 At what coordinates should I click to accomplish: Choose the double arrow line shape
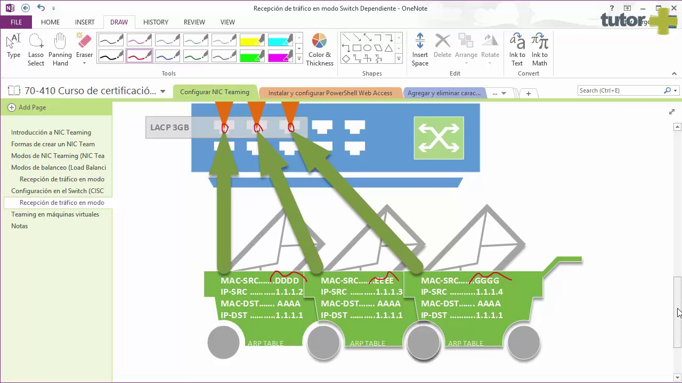pyautogui.click(x=367, y=37)
